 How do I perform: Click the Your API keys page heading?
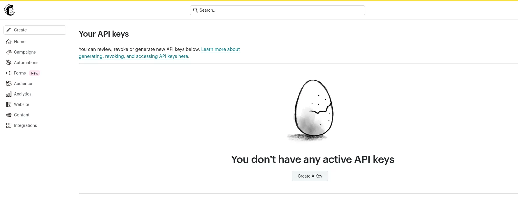click(x=104, y=34)
